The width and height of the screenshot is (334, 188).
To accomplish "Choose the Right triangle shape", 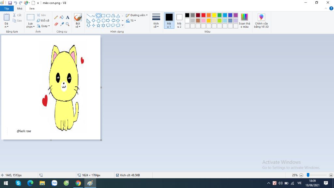I will click(89, 21).
